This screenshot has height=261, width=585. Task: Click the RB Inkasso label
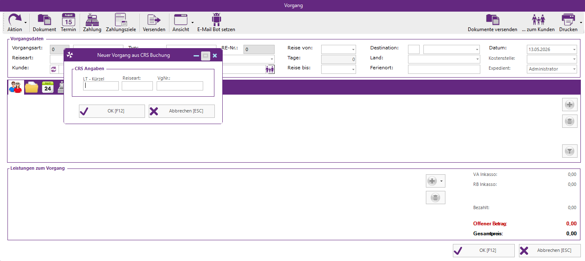tap(485, 184)
